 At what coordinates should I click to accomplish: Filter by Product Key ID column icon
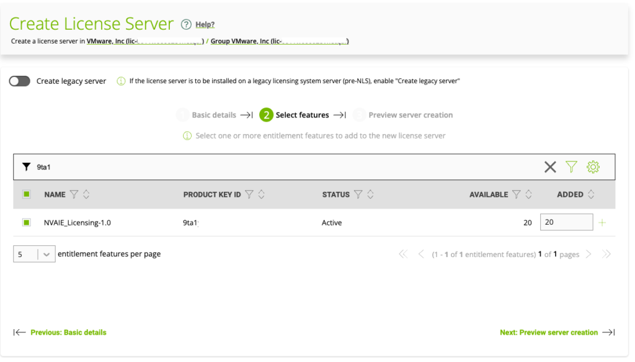pyautogui.click(x=249, y=194)
